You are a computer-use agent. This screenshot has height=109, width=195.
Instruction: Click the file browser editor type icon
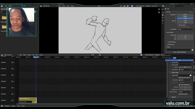pos(2,6)
